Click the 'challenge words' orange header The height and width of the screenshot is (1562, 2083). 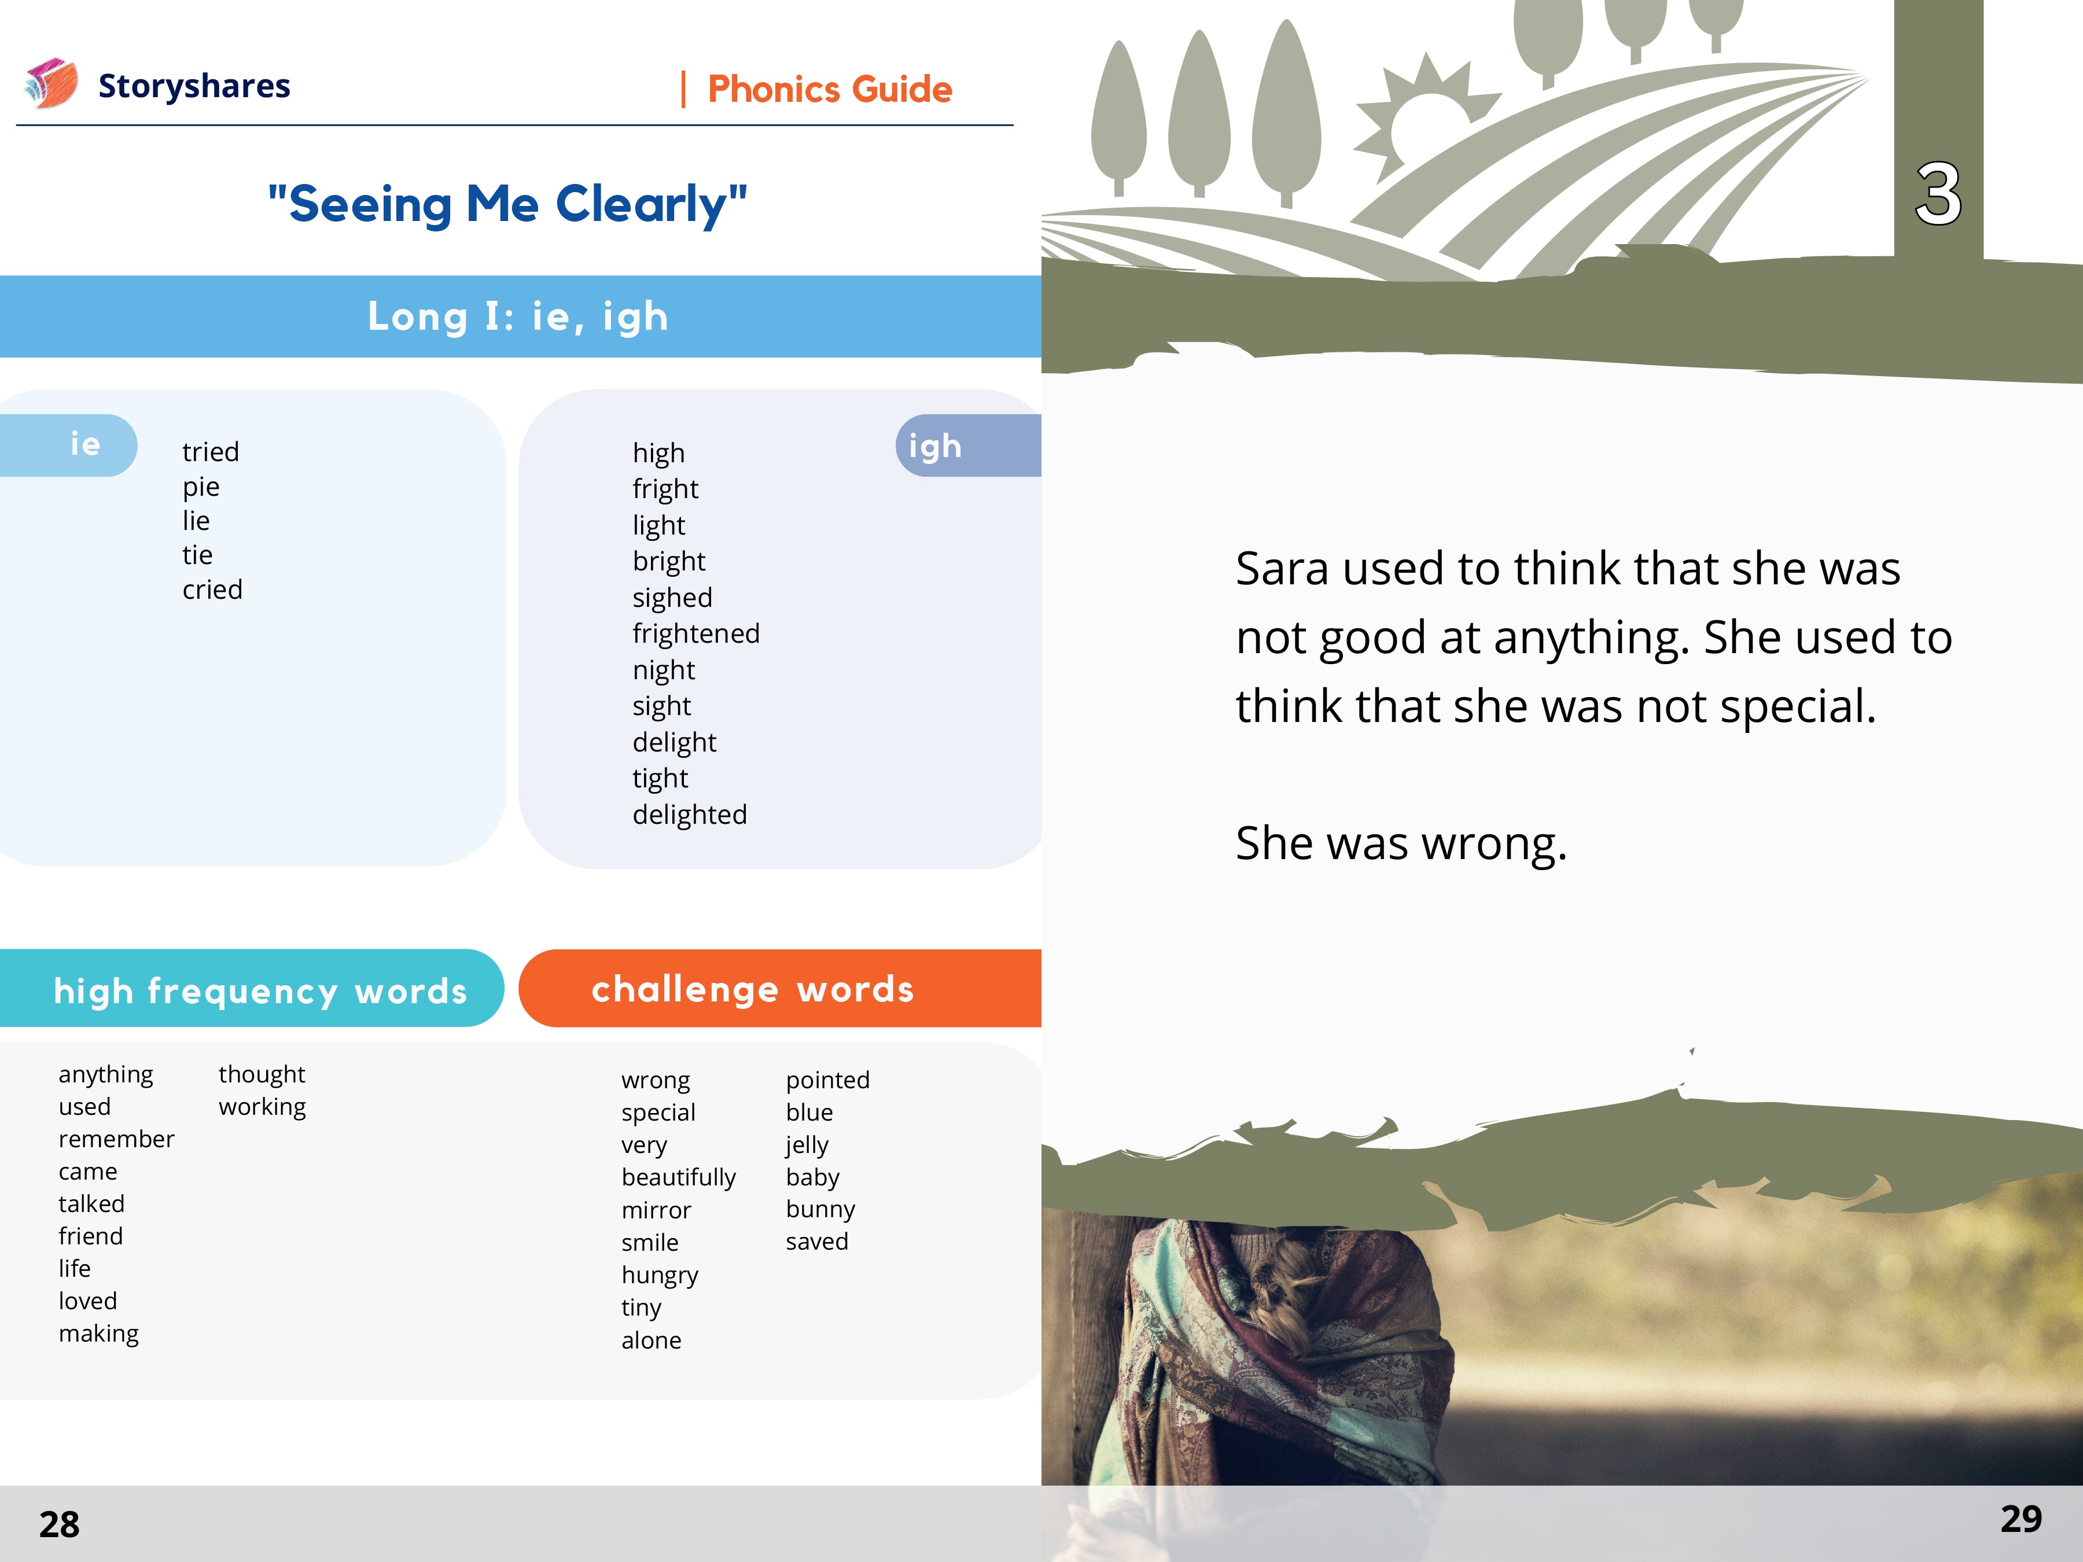point(780,988)
